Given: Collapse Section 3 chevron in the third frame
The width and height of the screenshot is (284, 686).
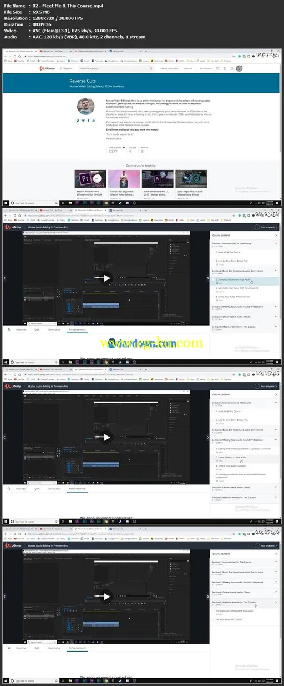Looking at the screenshot, I should pos(276,439).
